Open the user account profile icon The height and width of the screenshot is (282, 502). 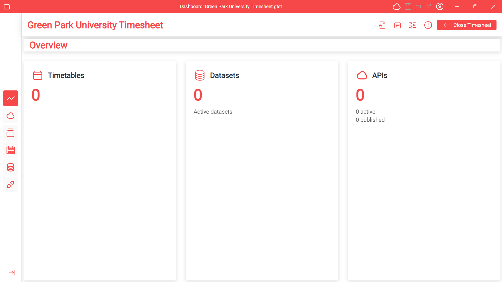click(x=440, y=7)
